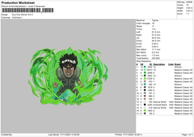Click the 'Stop Sequence:' heading
The image size is (194, 137).
(x=144, y=61)
